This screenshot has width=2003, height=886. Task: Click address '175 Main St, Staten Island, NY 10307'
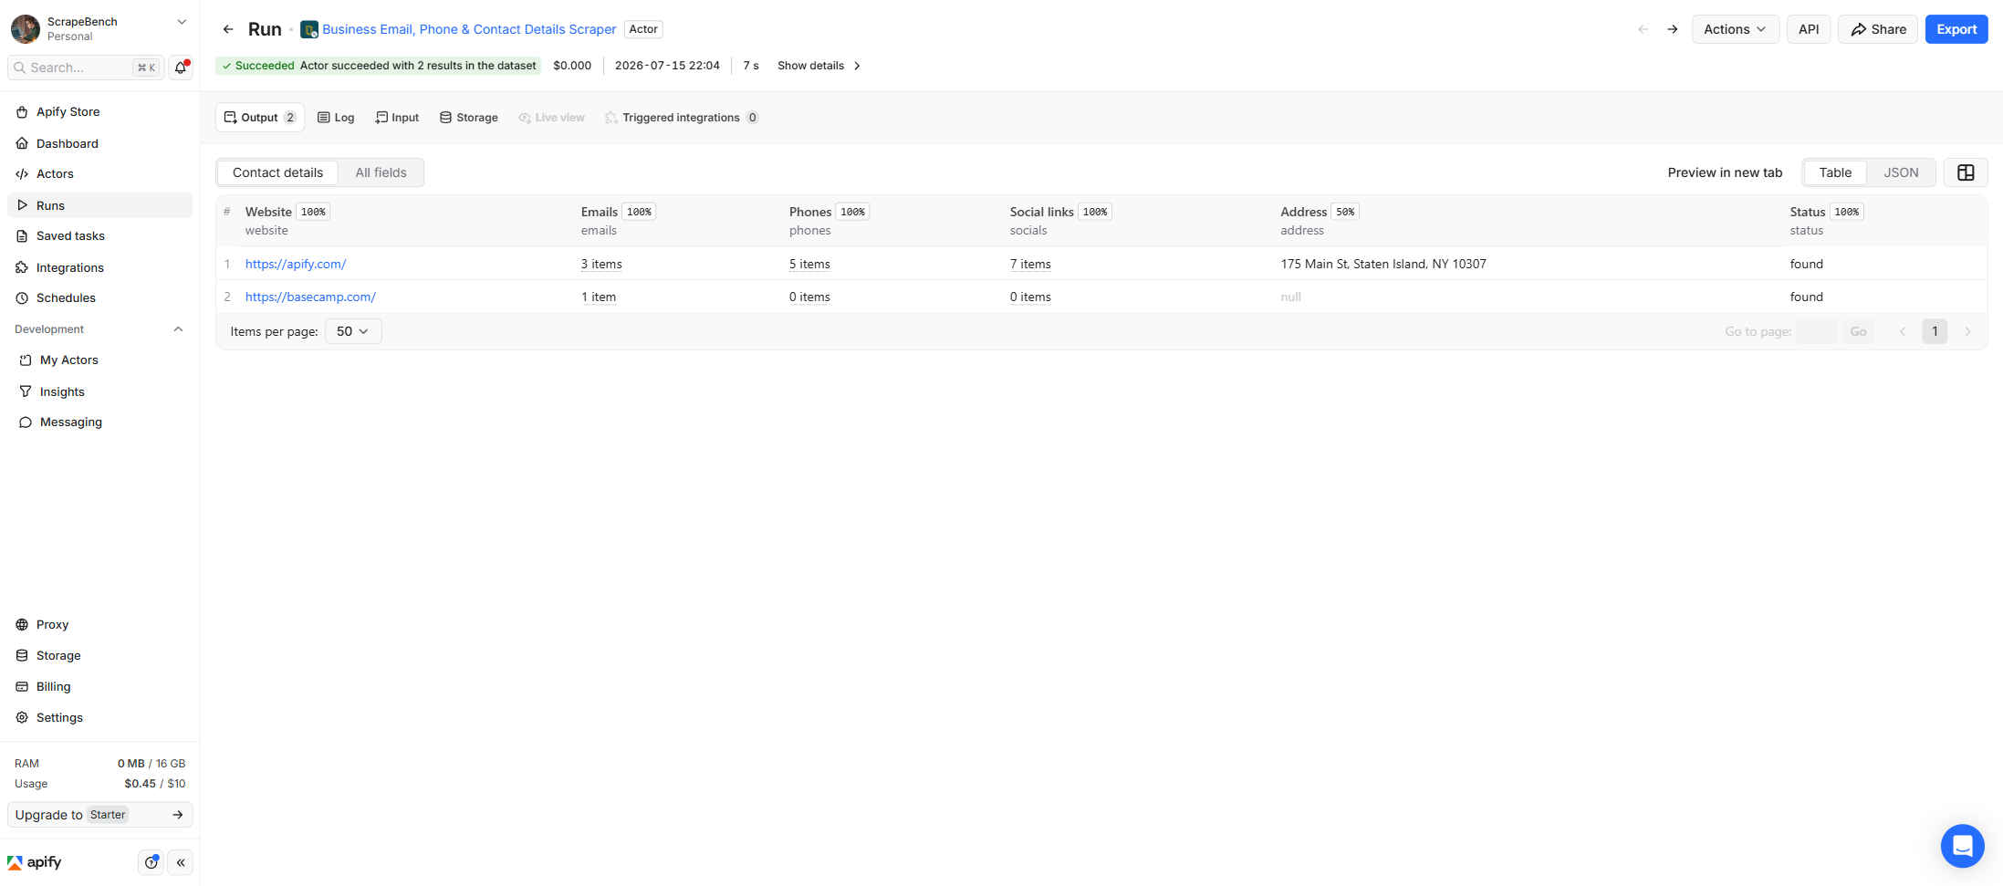click(1383, 264)
